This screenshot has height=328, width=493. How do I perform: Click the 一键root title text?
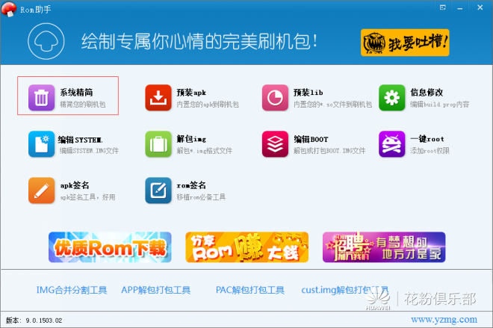(x=427, y=139)
